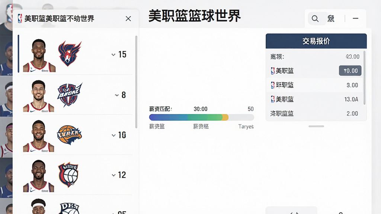Click the drag handle below offer panel
Viewport: 381px width, 214px height.
tap(316, 126)
